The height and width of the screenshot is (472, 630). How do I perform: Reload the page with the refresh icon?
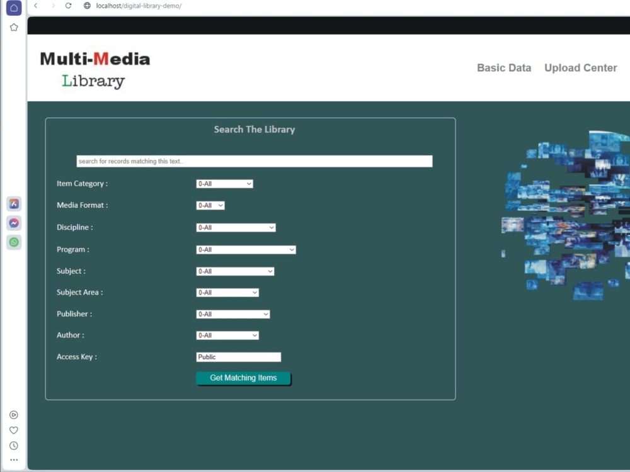68,6
